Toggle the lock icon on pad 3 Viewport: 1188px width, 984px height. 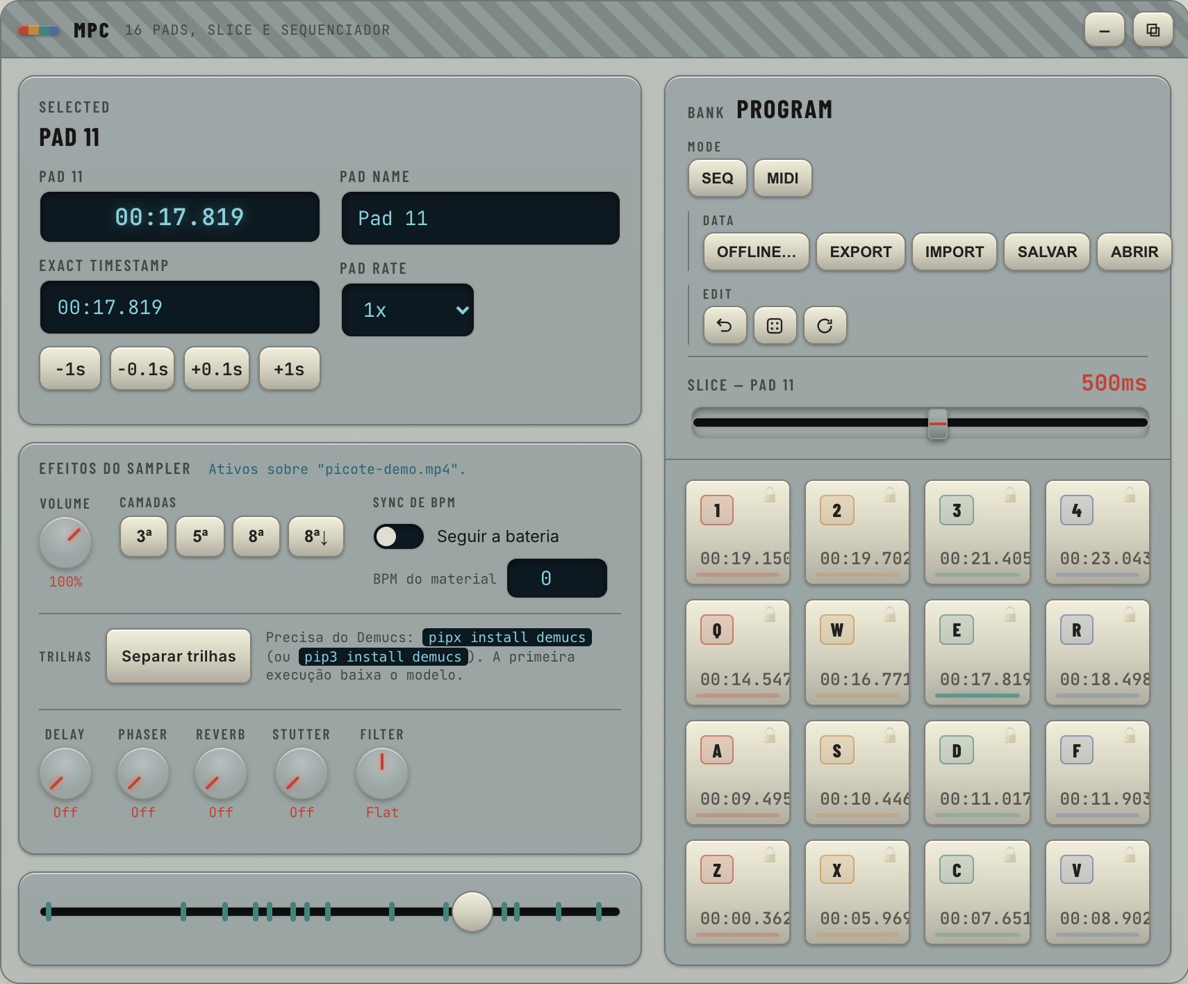coord(1010,495)
